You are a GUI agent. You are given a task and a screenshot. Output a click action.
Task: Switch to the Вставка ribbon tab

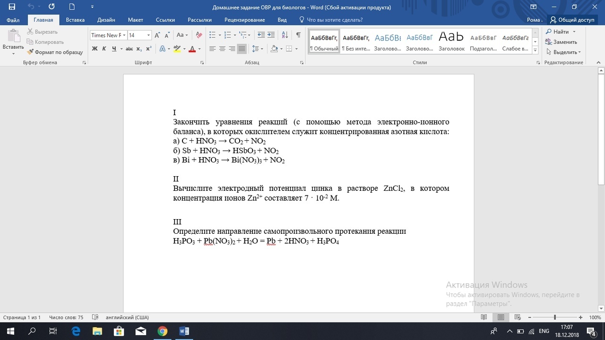tap(75, 20)
